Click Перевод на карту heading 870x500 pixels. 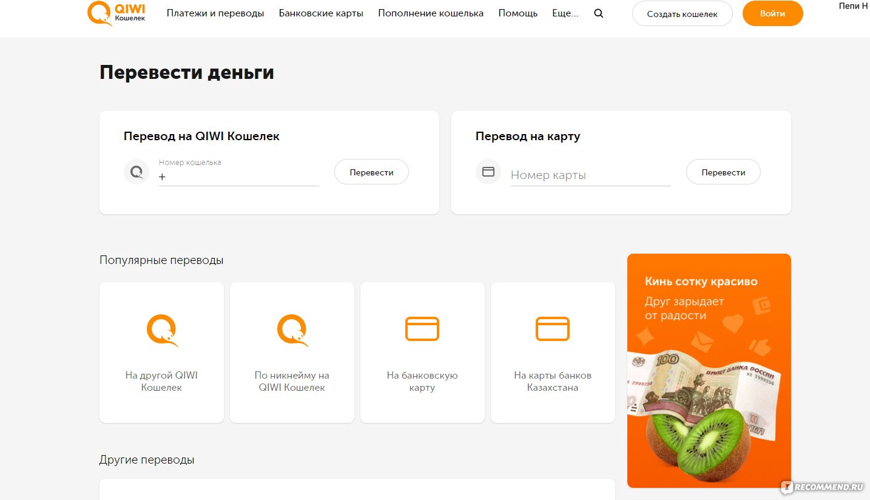[x=528, y=136]
